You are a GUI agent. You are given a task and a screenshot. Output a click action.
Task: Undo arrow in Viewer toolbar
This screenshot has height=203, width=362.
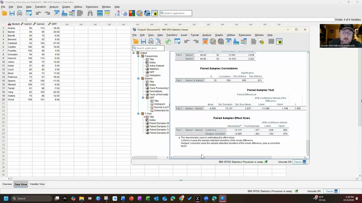187,42
